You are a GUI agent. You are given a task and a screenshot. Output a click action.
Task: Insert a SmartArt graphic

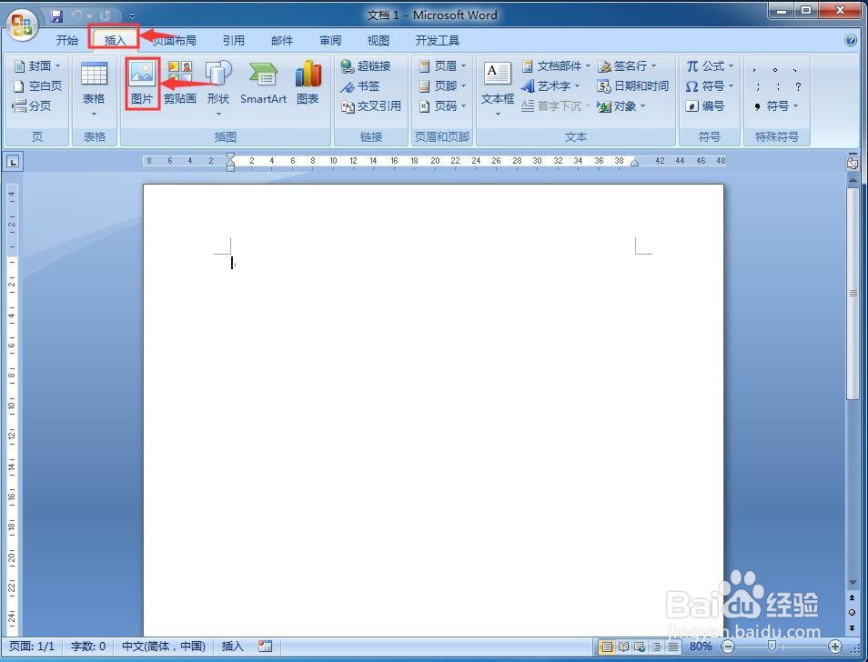click(x=264, y=83)
